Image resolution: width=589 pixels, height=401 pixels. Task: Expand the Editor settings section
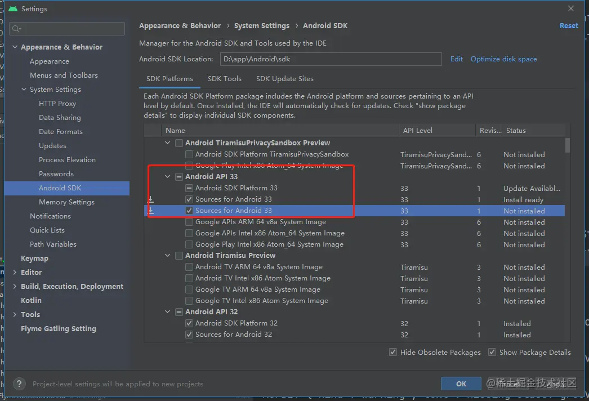coord(15,272)
